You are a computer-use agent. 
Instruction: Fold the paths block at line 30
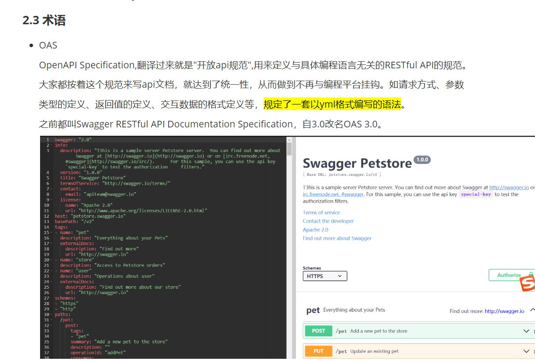[x=52, y=314]
